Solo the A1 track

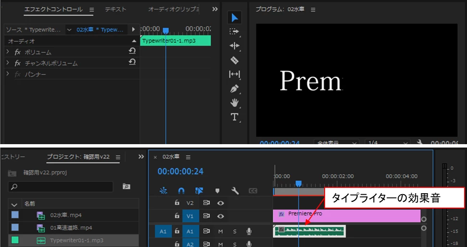coord(235,231)
